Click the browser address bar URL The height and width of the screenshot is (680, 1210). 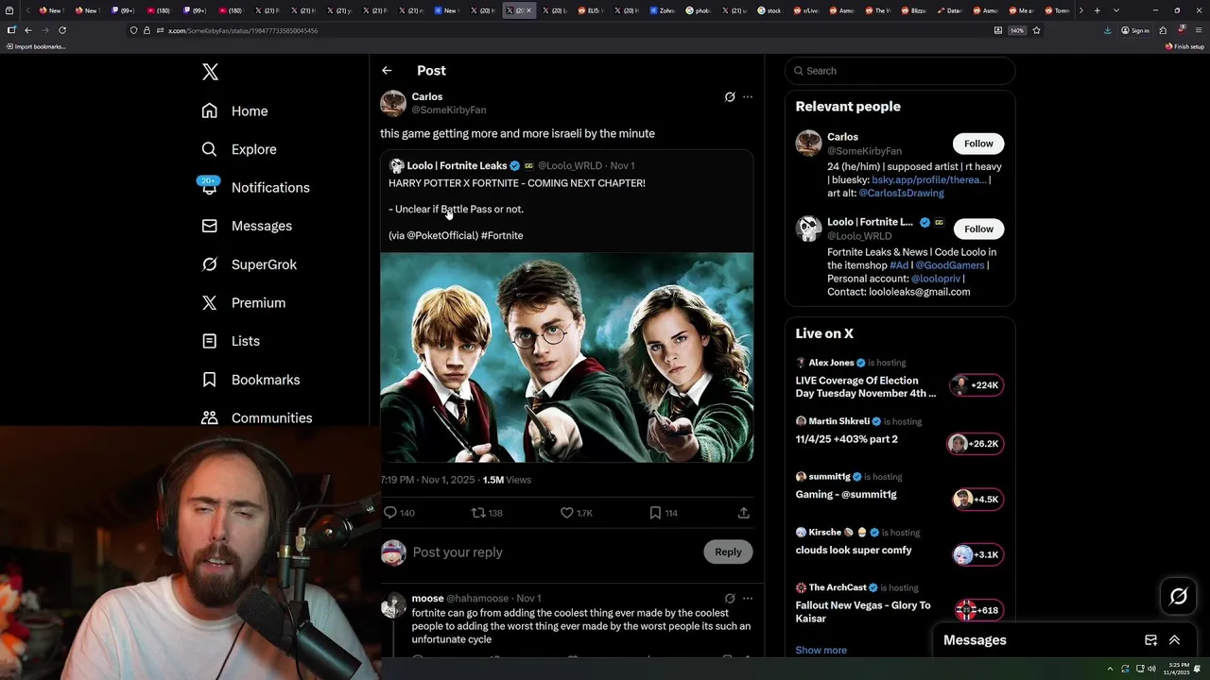tap(243, 30)
